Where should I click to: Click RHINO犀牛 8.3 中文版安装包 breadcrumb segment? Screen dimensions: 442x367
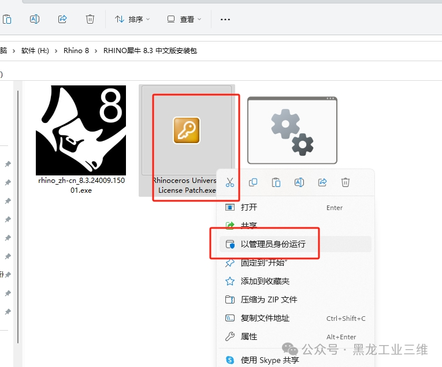pos(150,51)
